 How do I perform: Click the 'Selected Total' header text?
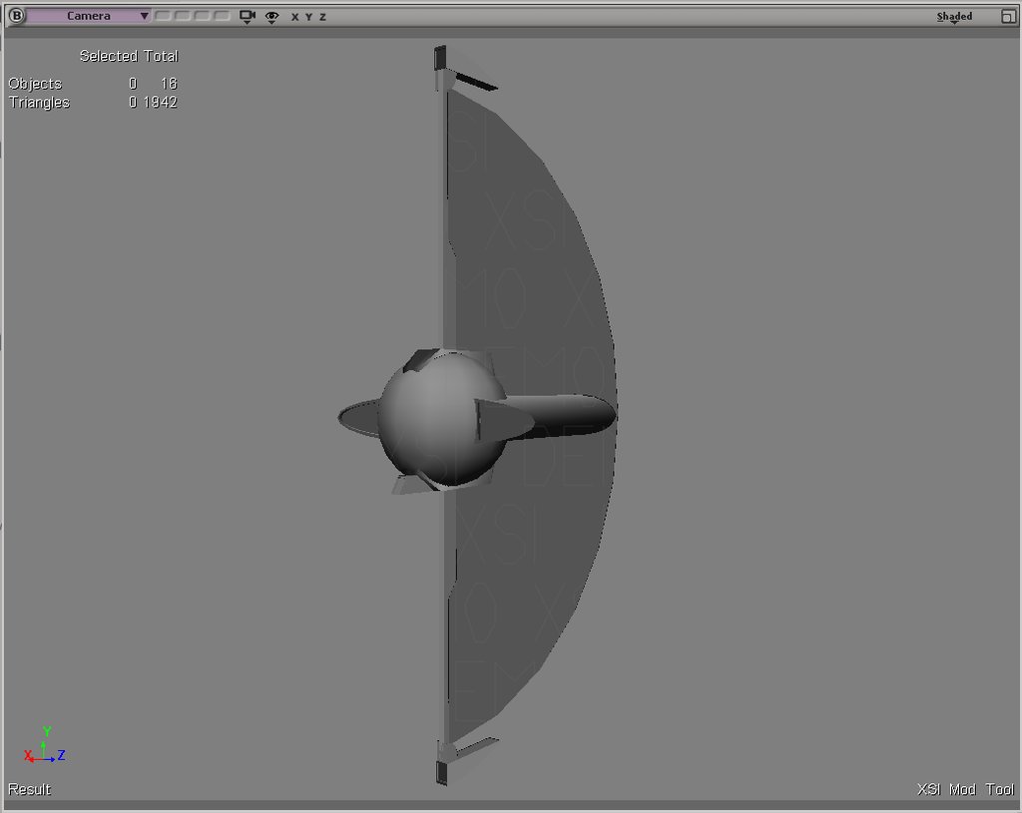click(x=129, y=56)
